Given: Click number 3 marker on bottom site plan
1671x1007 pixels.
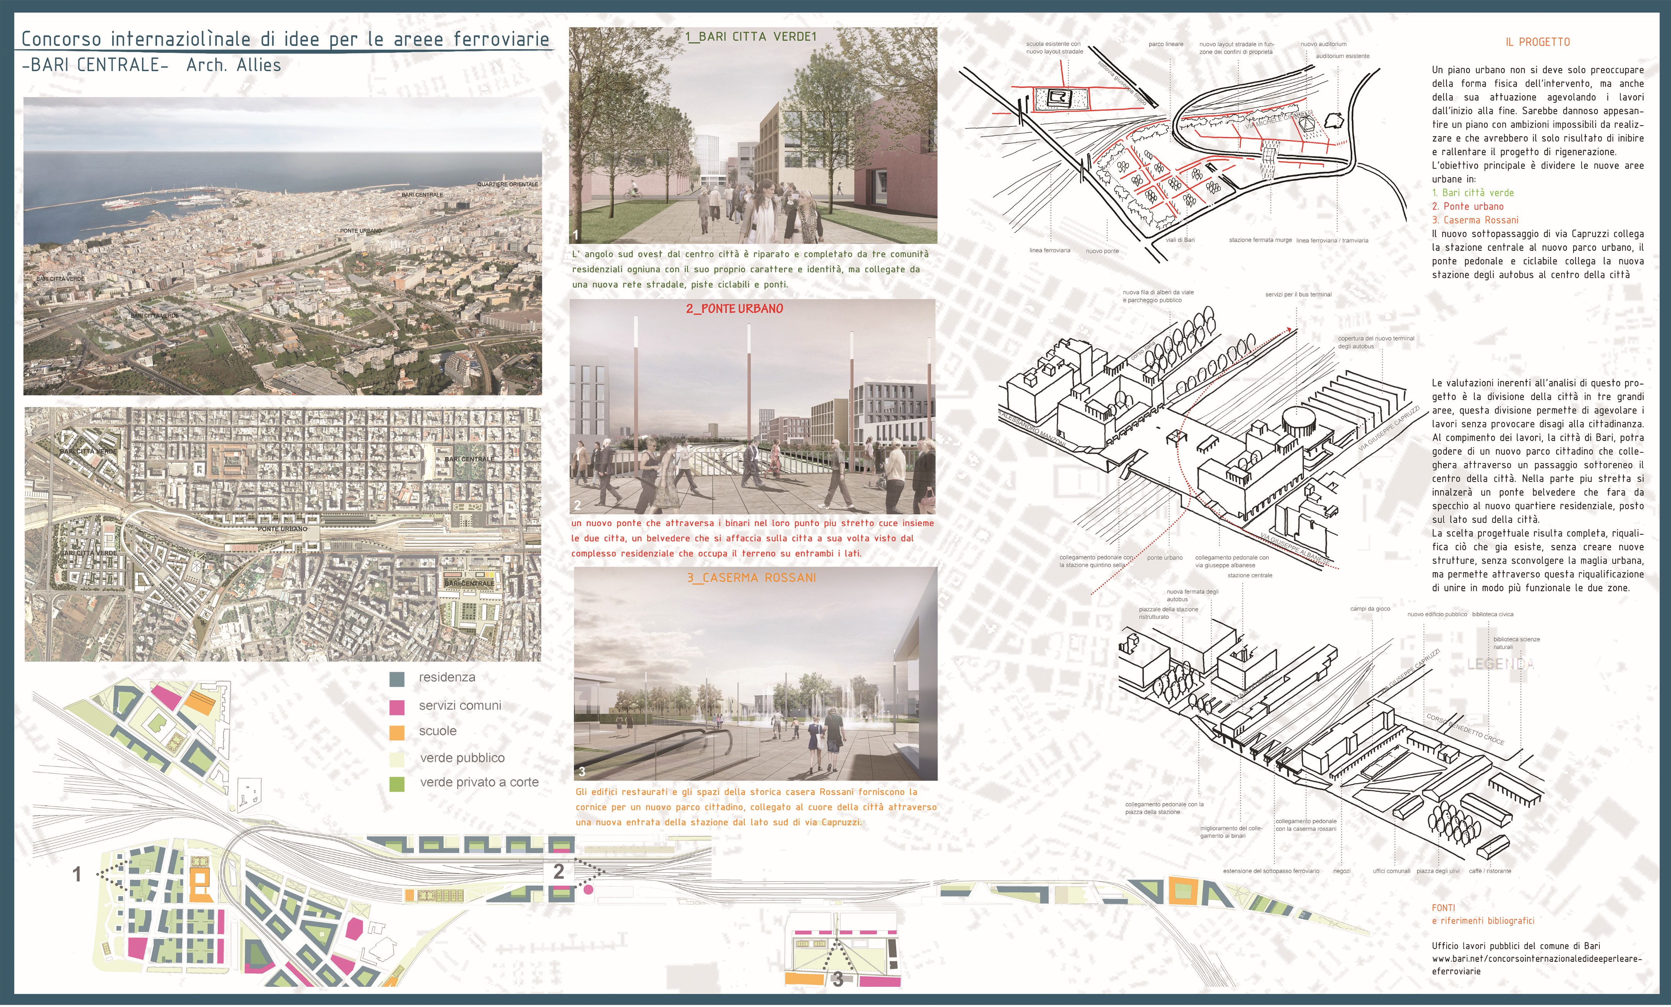Looking at the screenshot, I should (838, 979).
